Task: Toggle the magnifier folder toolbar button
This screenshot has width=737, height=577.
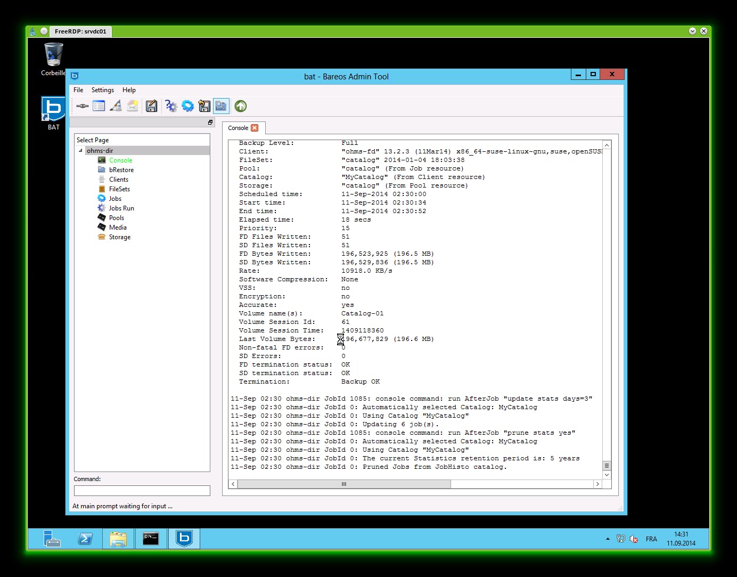Action: (x=221, y=106)
